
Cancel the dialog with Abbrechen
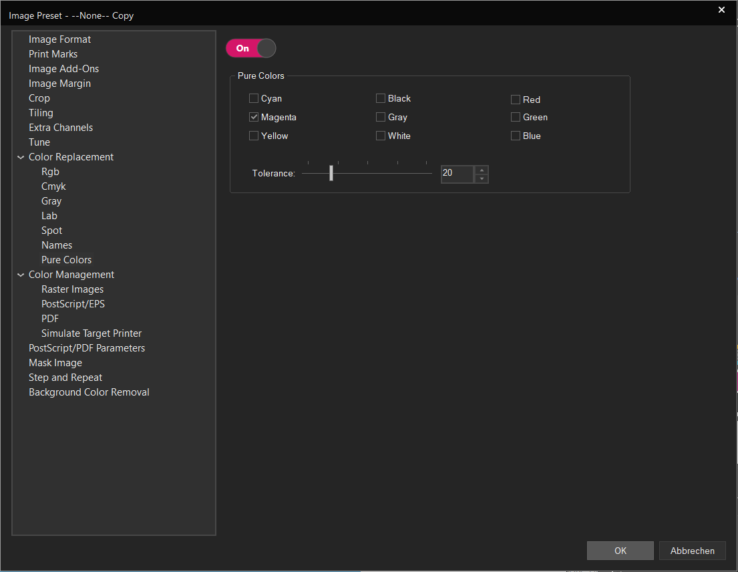pos(692,551)
